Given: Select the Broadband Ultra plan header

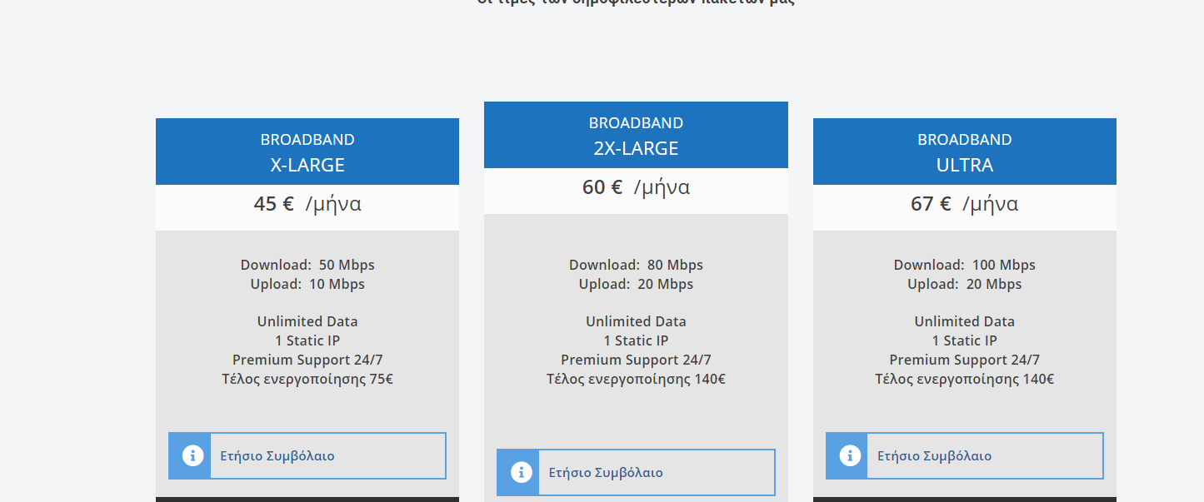Looking at the screenshot, I should click(x=965, y=152).
